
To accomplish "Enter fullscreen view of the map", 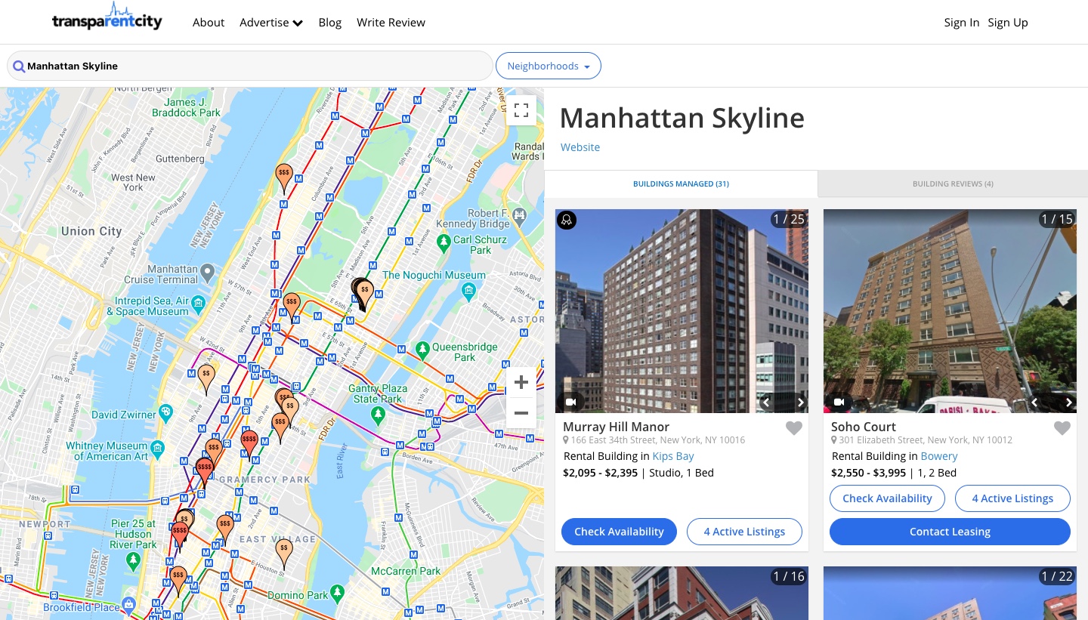I will [521, 110].
